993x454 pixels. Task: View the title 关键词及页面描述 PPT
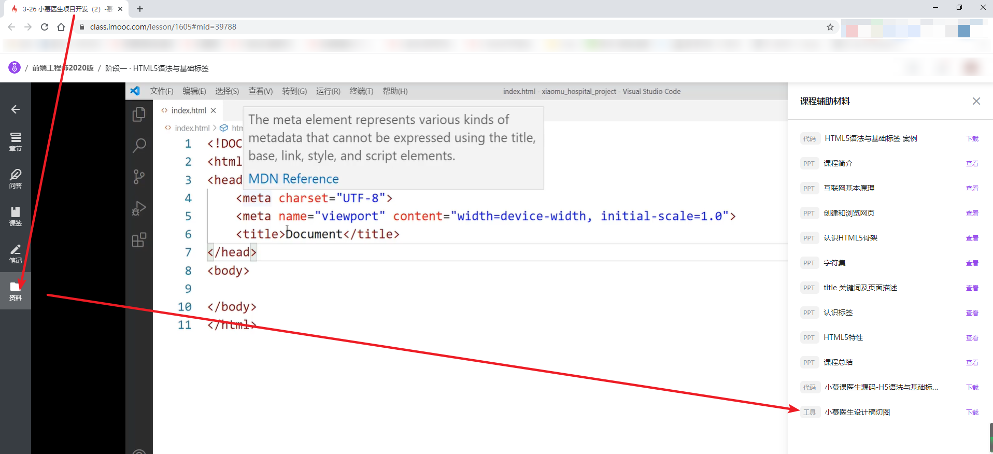(972, 288)
